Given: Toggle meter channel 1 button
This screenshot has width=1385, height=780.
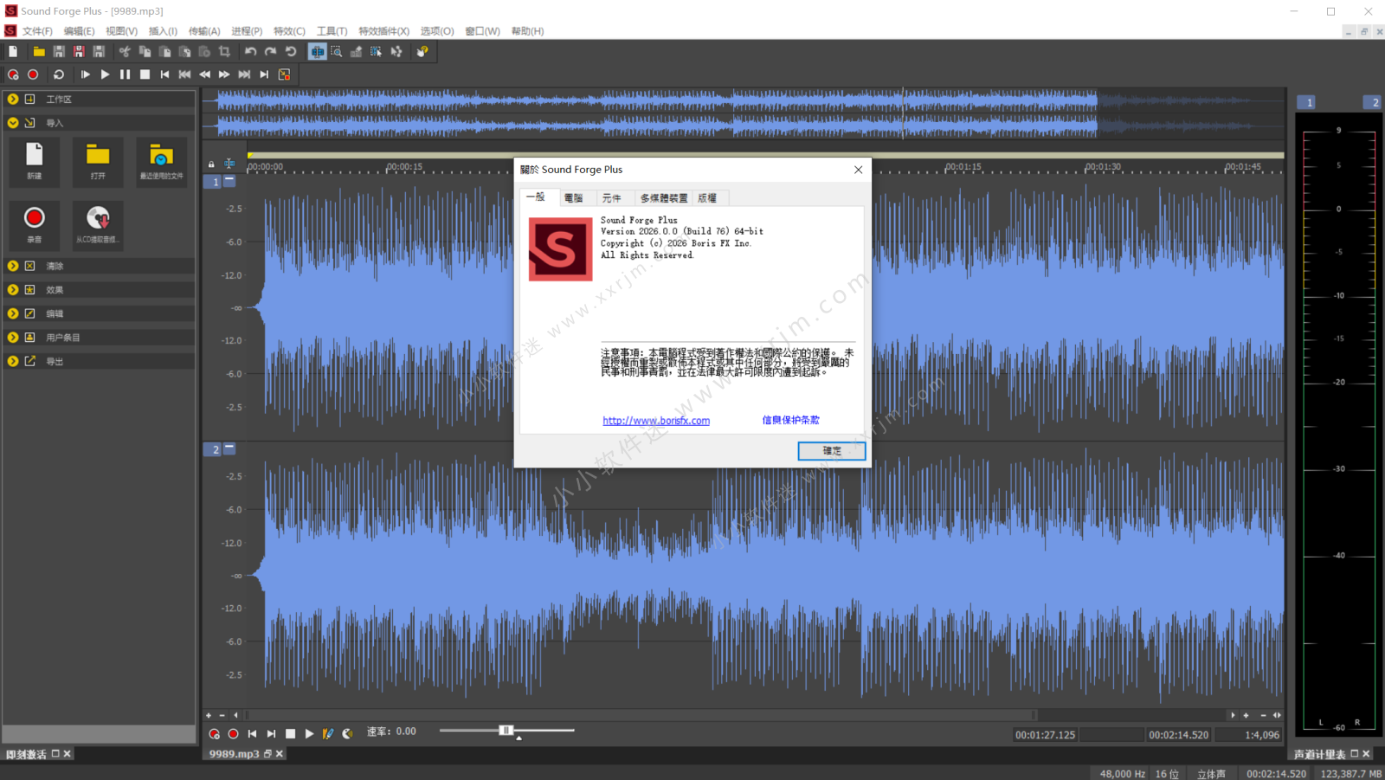Looking at the screenshot, I should (x=1306, y=102).
